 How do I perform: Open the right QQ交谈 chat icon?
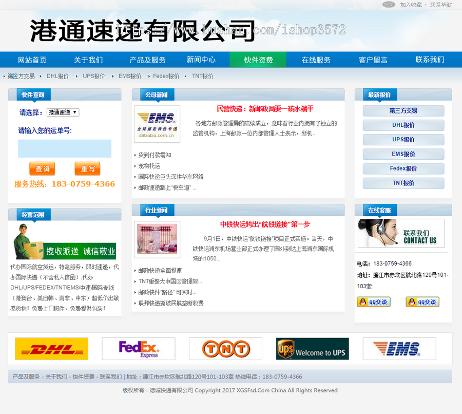tap(422, 302)
